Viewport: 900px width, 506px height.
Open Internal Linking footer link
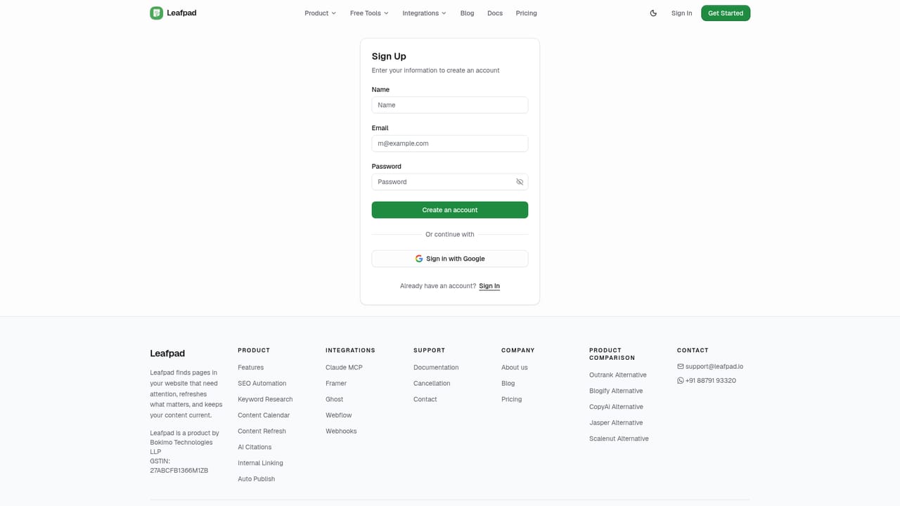click(260, 463)
